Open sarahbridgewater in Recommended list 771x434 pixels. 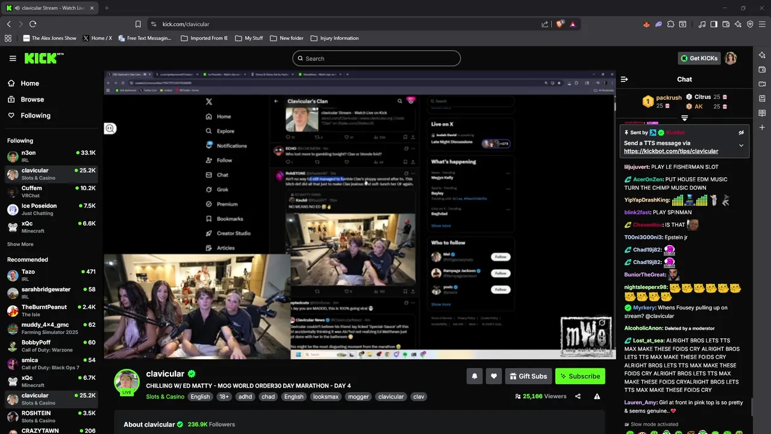tap(51, 293)
